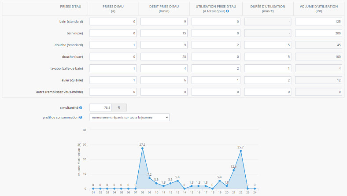Click utilisation per day field for lavabo row
This screenshot has height=196, width=347.
(x=215, y=68)
